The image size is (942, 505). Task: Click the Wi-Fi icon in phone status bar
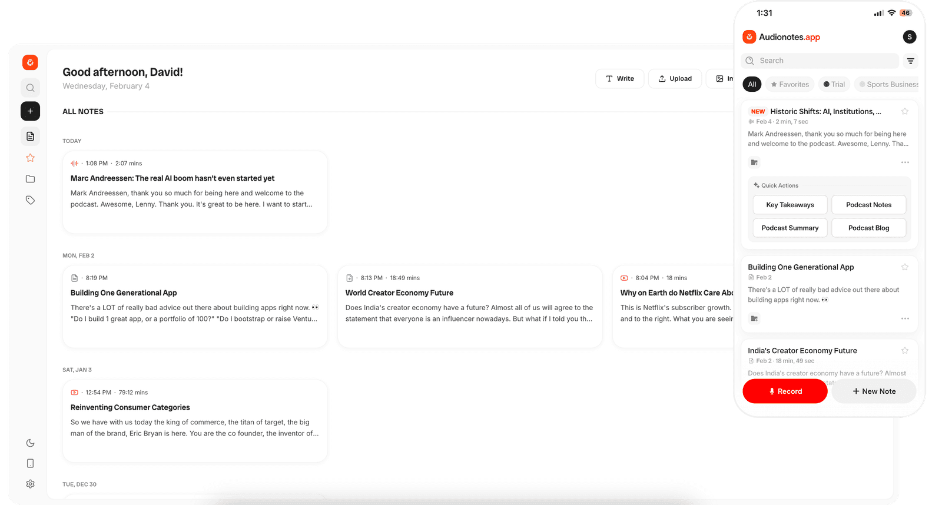point(891,13)
